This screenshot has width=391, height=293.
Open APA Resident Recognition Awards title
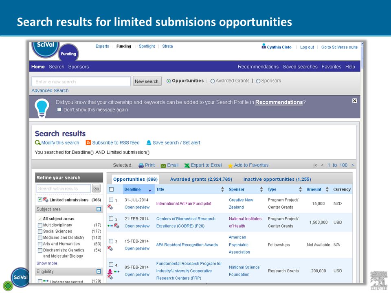187,245
